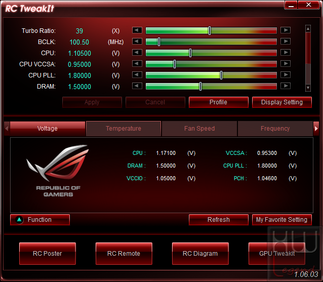Screen dimensions: 323x282
Task: Click the Cancel button
Action: point(155,102)
